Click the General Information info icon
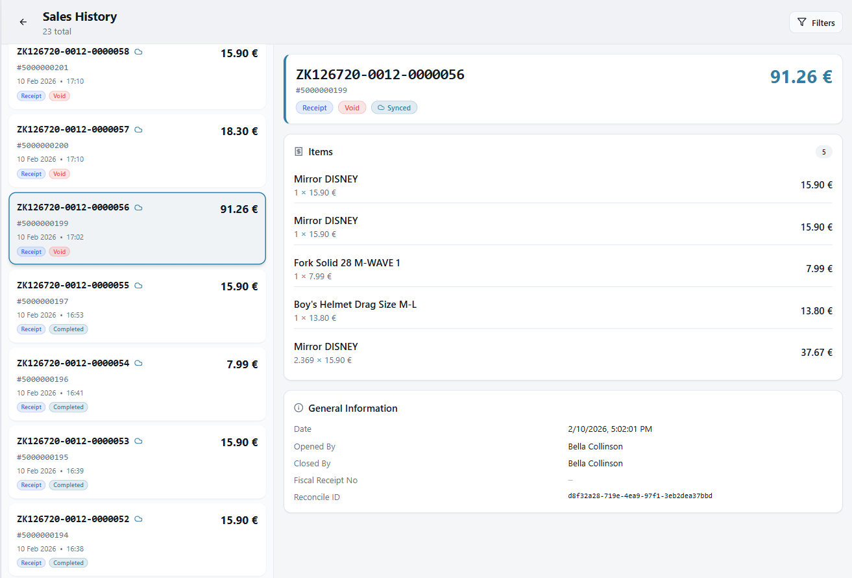852x578 pixels. (298, 408)
